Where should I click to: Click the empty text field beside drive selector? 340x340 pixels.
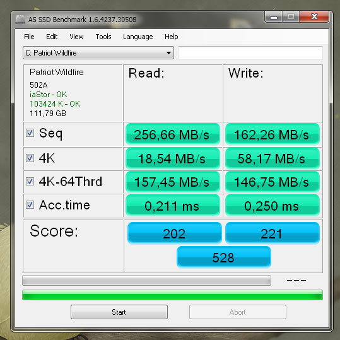coord(250,53)
